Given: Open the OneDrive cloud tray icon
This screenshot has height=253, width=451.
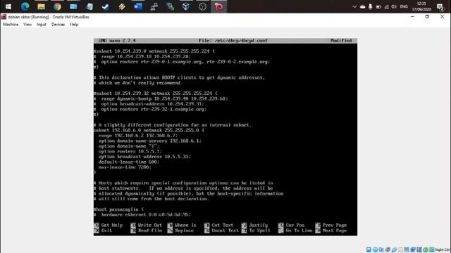Looking at the screenshot, I should (362, 6).
